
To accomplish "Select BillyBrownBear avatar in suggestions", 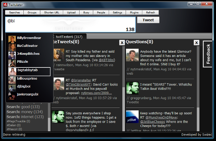I will 12,39.
